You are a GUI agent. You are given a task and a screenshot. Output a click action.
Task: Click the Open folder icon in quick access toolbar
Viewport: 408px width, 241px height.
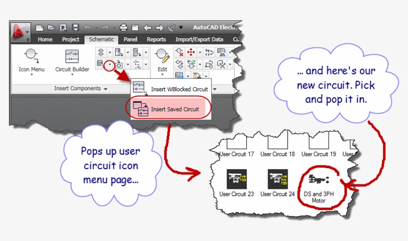[51, 27]
